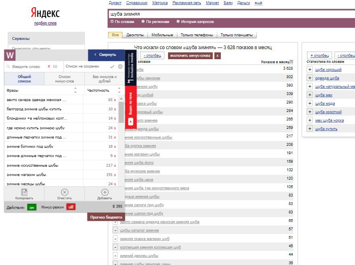
Task: Collapse the widget with Свернуть
Action: pyautogui.click(x=106, y=55)
